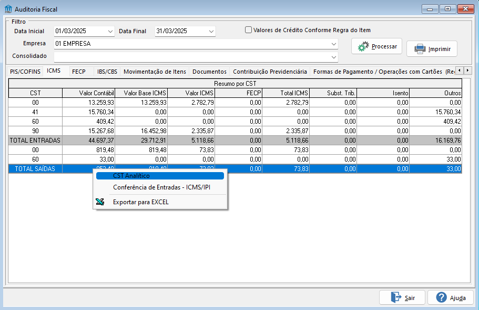479x310 pixels.
Task: Click the Ajuda button
Action: pyautogui.click(x=451, y=297)
